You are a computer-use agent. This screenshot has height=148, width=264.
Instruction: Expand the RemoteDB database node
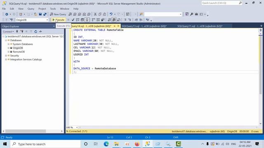click(x=8, y=52)
